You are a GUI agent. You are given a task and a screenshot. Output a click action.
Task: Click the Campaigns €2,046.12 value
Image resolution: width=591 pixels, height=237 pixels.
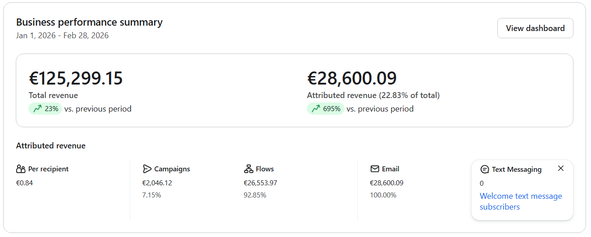tap(157, 183)
